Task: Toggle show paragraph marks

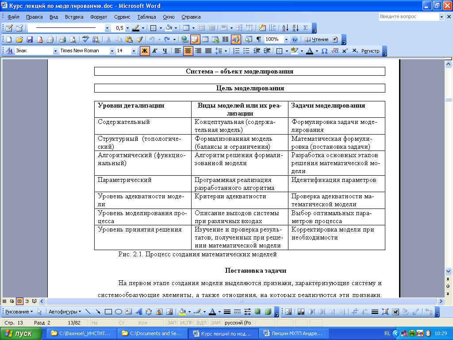Action: (259, 39)
